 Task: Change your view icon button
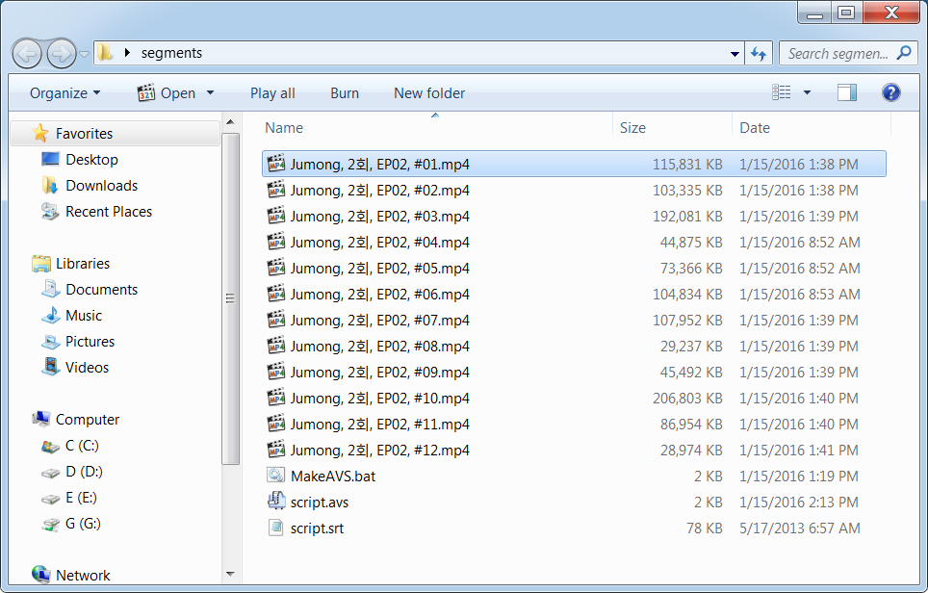[782, 92]
